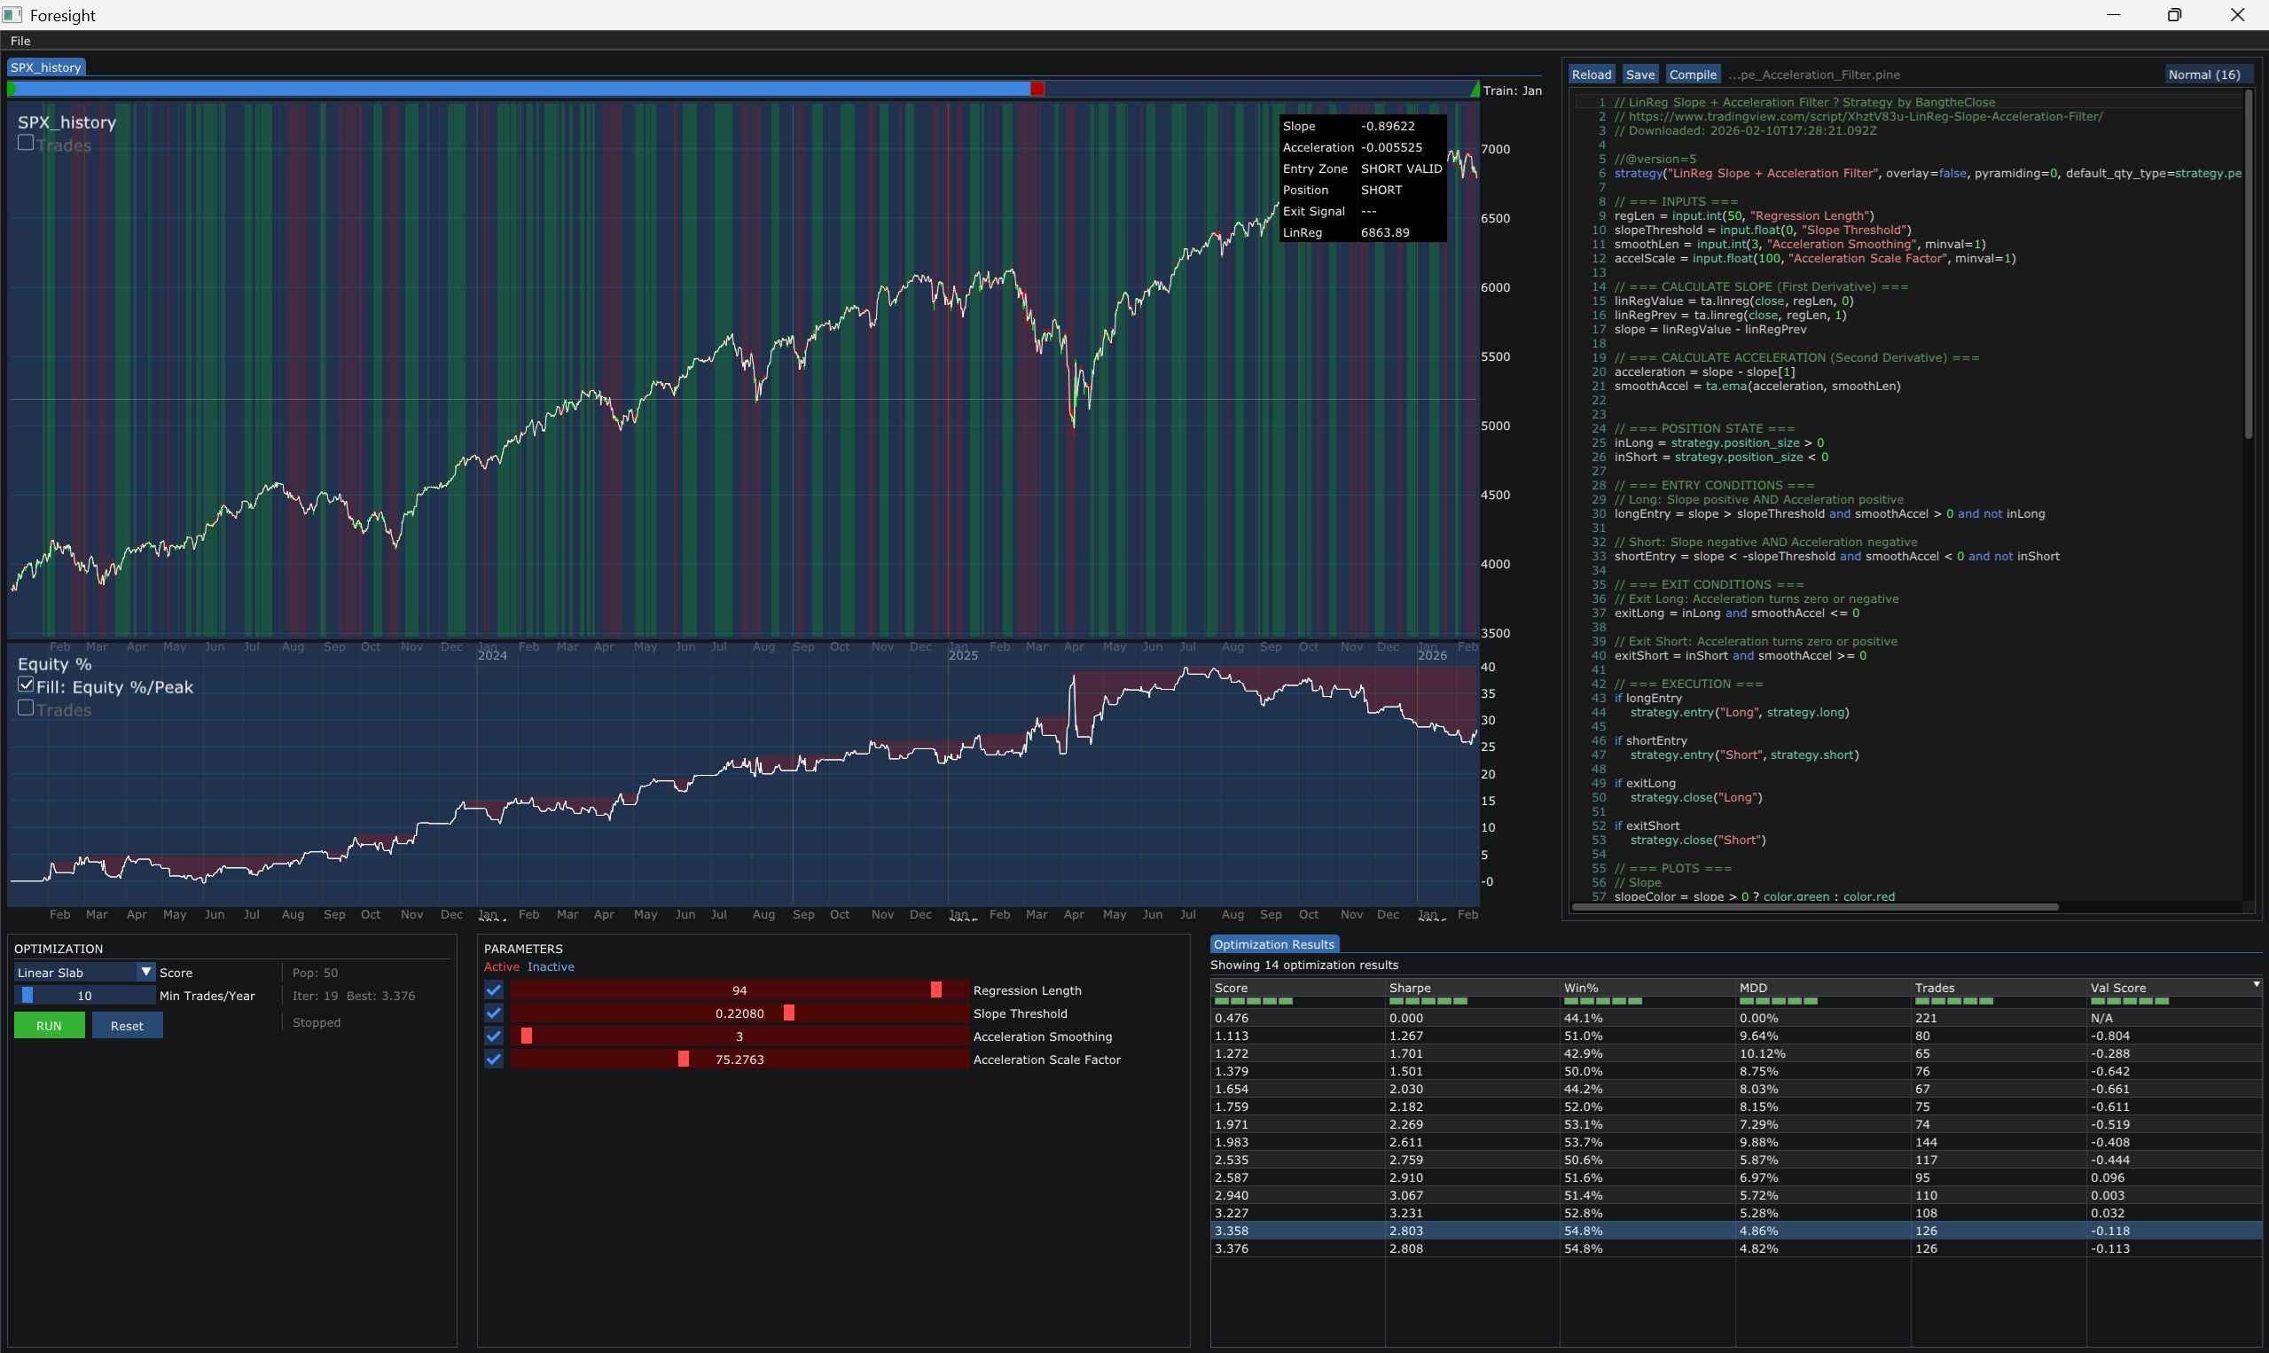Screen dimensions: 2269x1353
Task: Select the Optimization Results tab
Action: coord(1272,943)
